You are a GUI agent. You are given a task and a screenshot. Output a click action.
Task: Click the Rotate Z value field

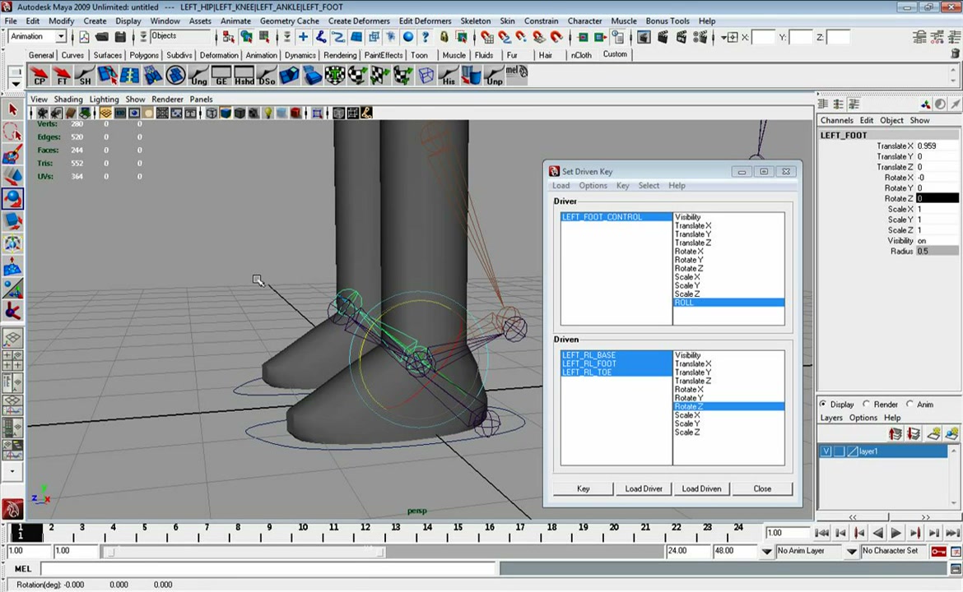(x=937, y=199)
